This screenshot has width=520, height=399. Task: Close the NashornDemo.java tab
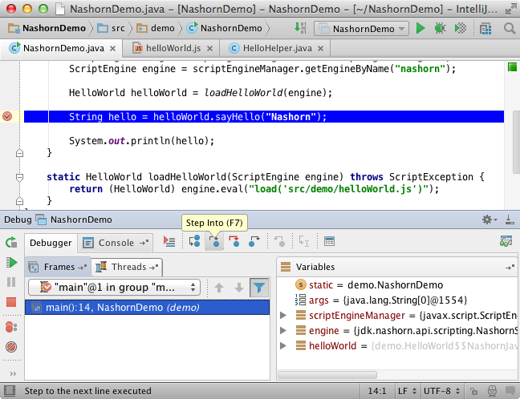[113, 49]
